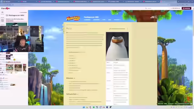Viewport: 194px width, 109px height.
Task: Open the Windows Start button on the taskbar
Action: click(x=84, y=107)
